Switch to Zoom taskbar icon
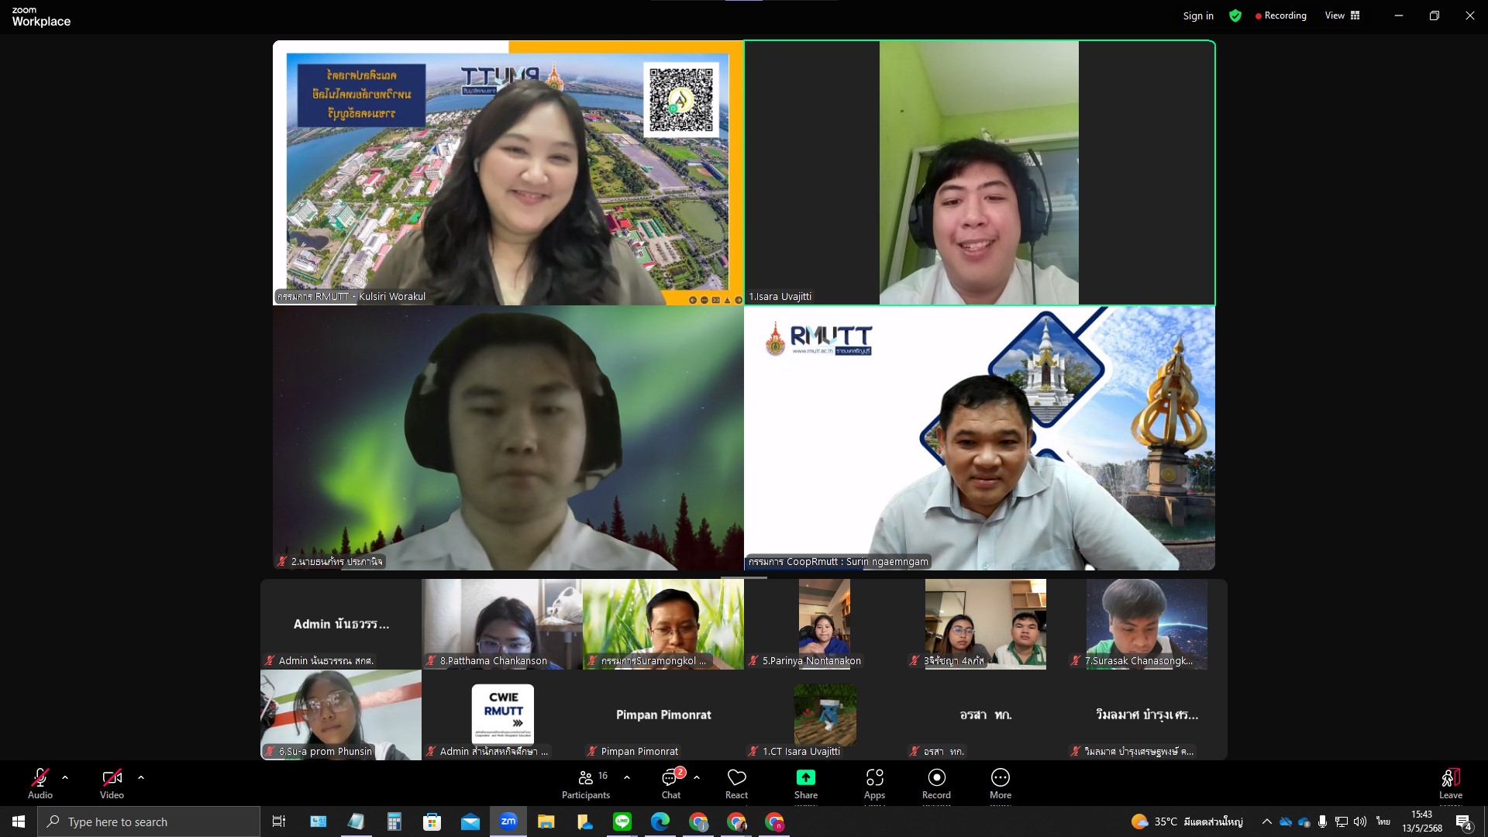The height and width of the screenshot is (837, 1488). coord(508,821)
